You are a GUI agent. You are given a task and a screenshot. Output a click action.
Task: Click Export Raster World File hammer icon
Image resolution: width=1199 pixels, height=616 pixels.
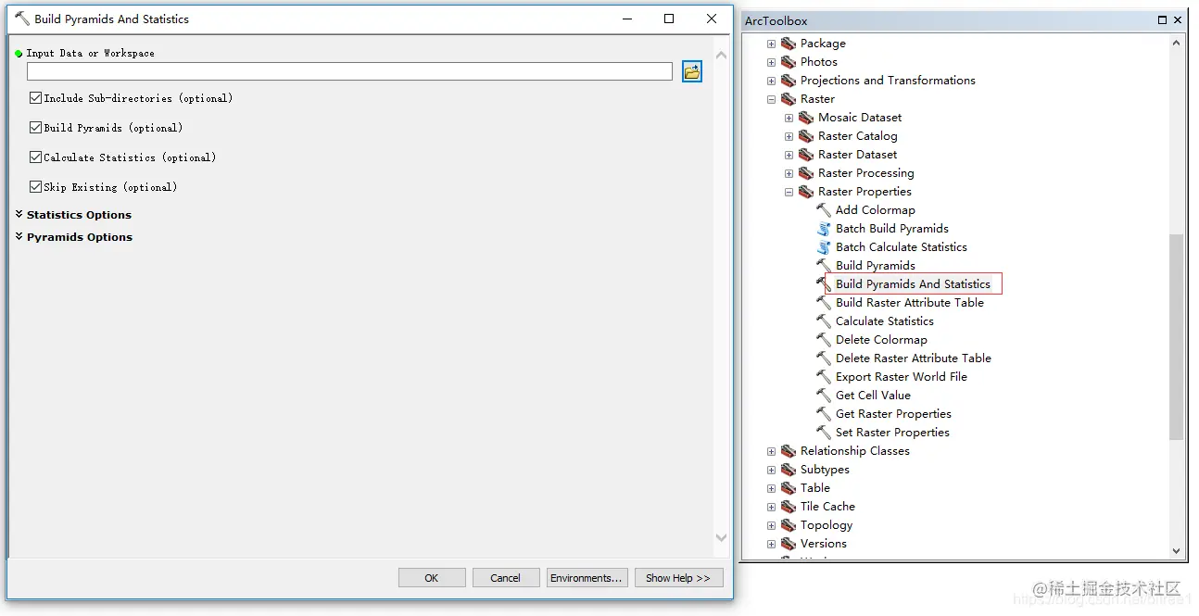(824, 377)
